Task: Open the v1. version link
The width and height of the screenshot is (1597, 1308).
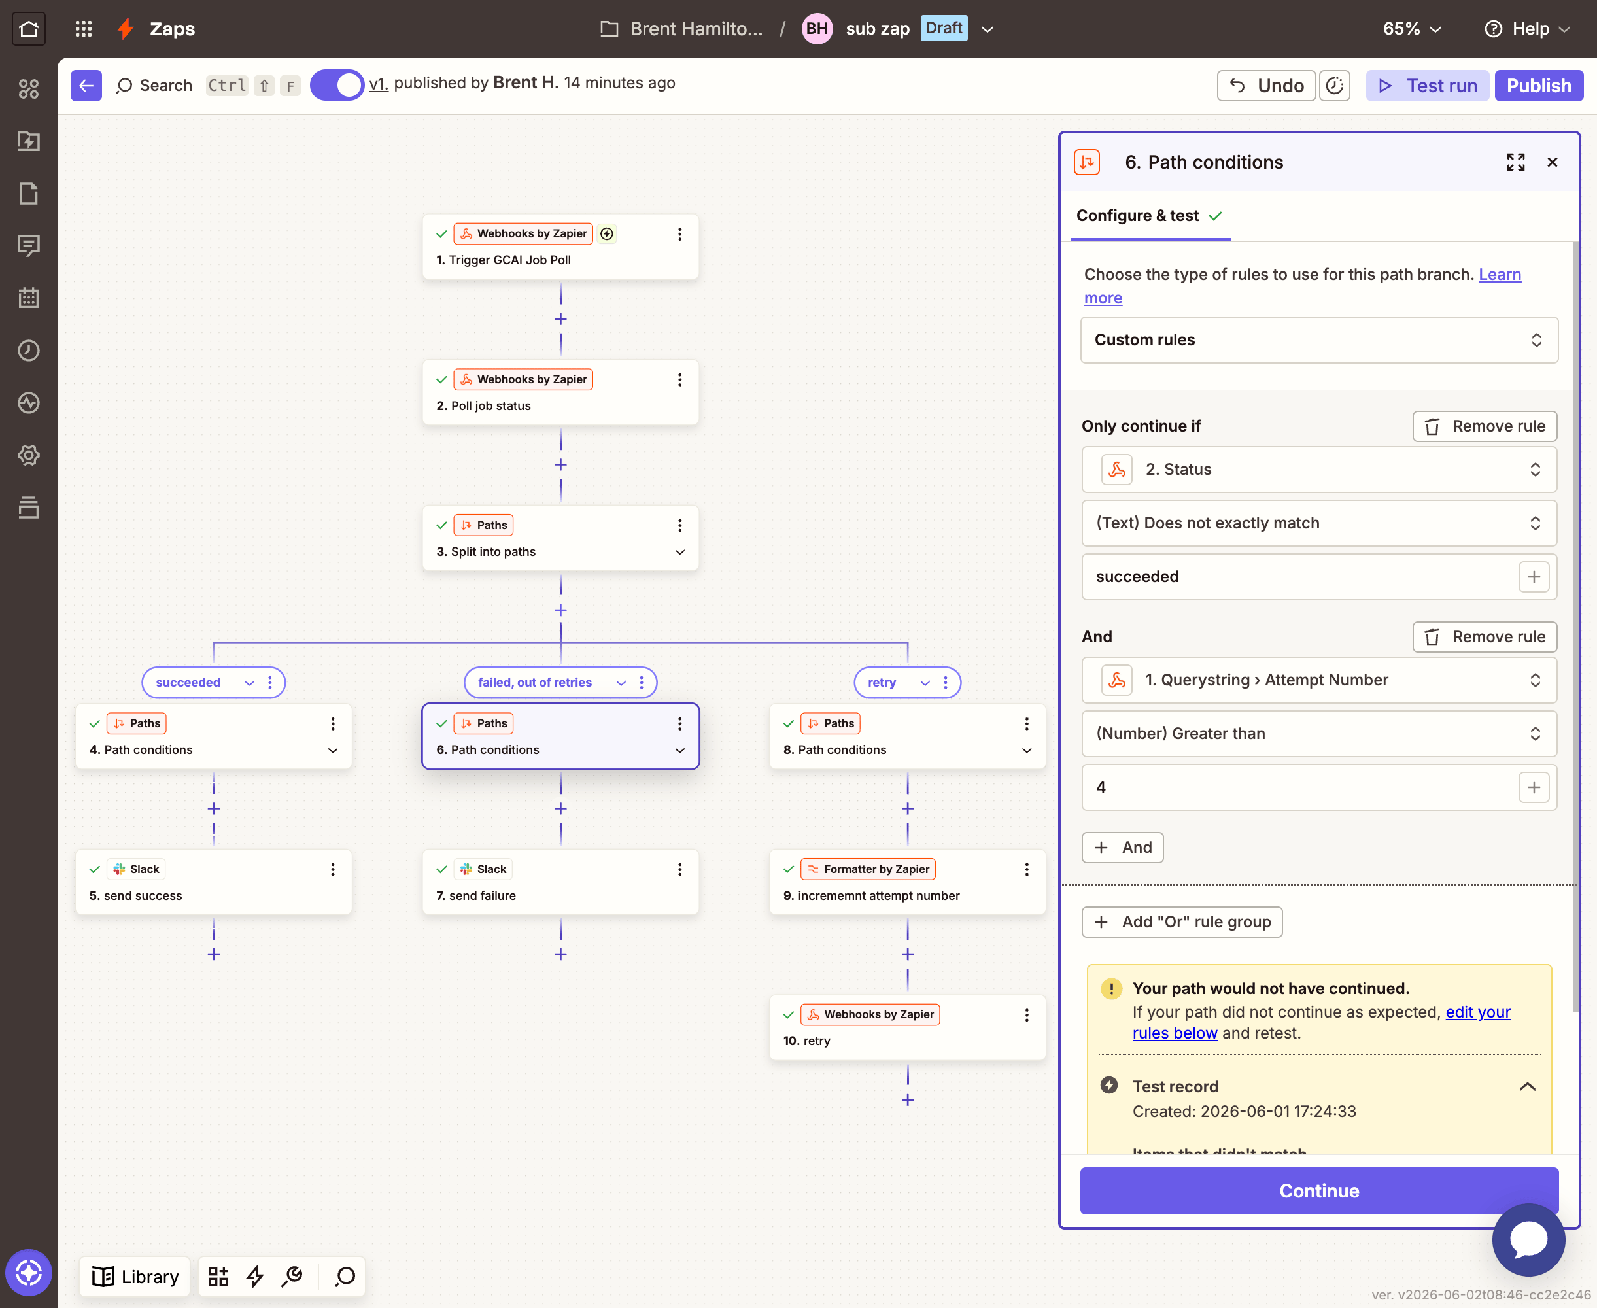Action: click(378, 83)
